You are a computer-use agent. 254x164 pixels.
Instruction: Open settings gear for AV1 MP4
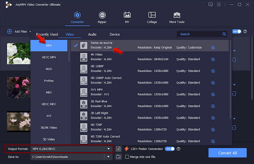213,94
